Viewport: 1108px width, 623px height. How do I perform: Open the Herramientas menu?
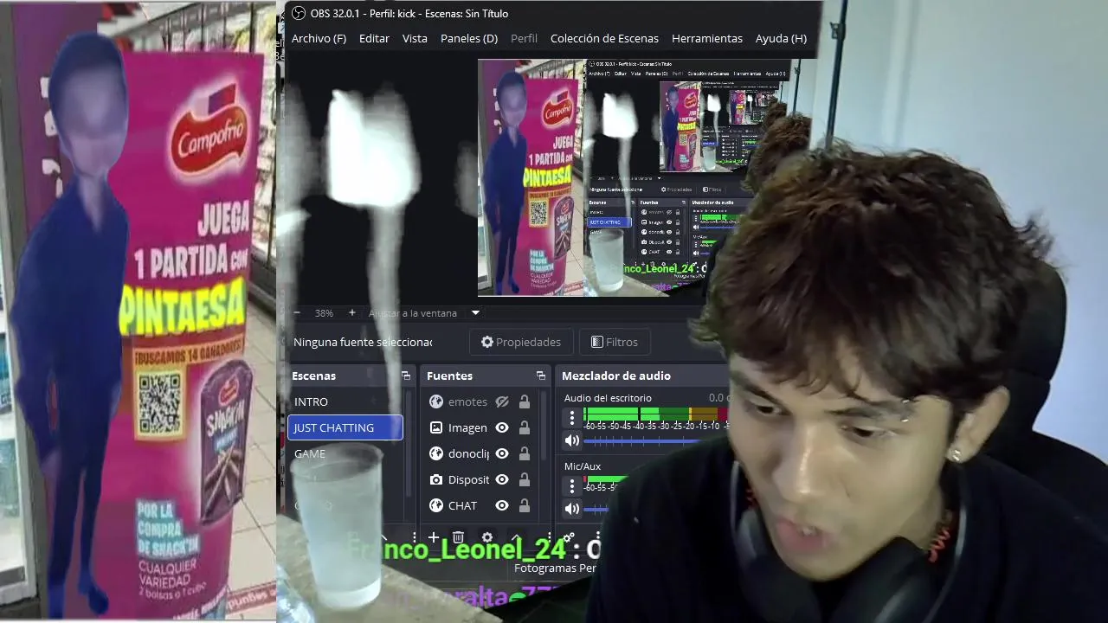707,38
